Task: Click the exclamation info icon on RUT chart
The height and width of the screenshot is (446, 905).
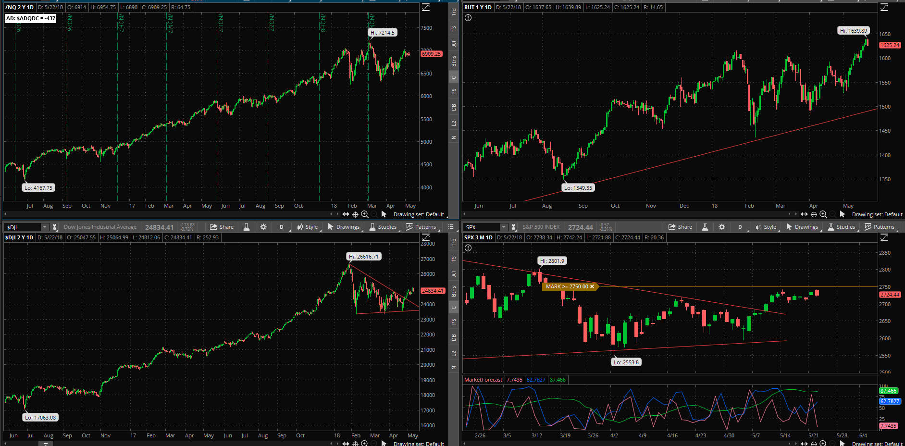Action: (x=468, y=18)
